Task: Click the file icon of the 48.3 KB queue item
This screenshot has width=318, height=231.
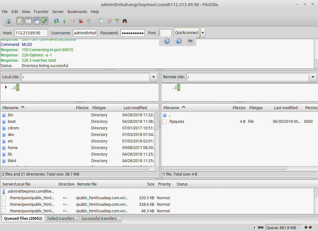Action: 4,211
